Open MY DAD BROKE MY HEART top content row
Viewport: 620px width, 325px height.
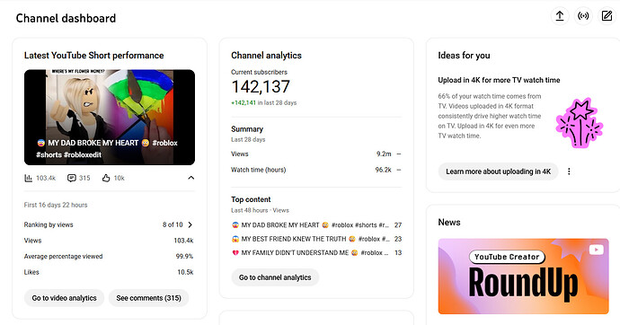[x=316, y=225]
